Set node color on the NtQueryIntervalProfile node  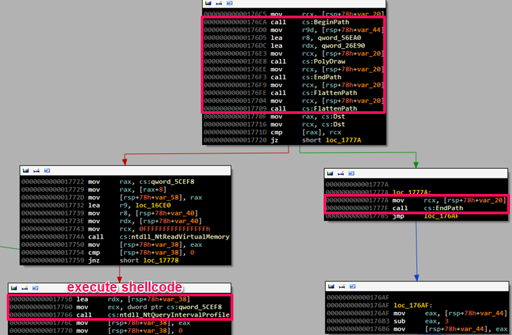[x=15, y=289]
